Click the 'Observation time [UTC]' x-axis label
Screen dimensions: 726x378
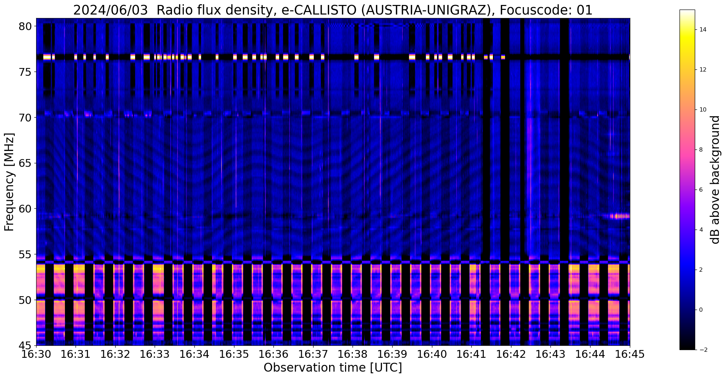click(333, 368)
